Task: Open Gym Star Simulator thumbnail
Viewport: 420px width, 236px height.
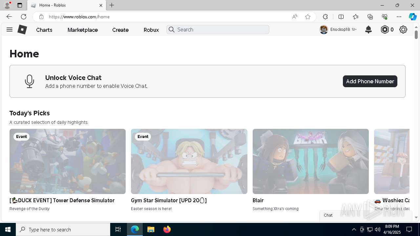Action: pos(189,161)
